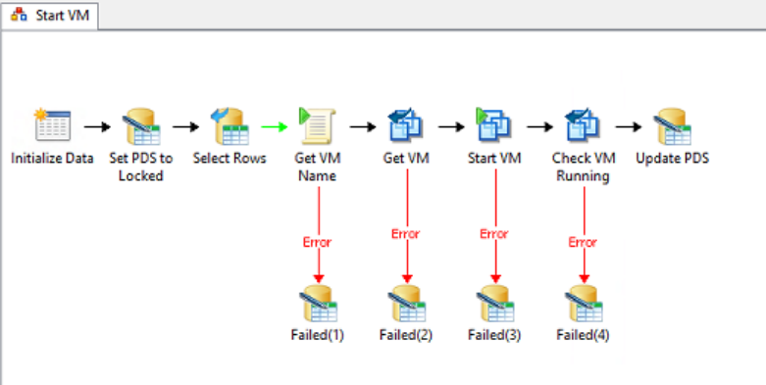Select link arrow from Start VM to Check VM Running
The width and height of the screenshot is (766, 385).
539,127
